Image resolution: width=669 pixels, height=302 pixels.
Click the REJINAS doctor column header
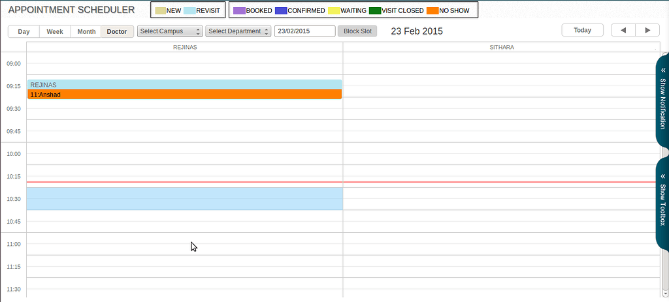pos(185,47)
